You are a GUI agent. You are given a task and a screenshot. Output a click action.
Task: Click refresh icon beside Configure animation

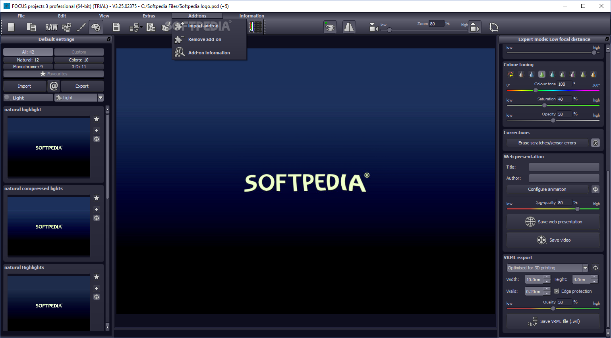596,189
